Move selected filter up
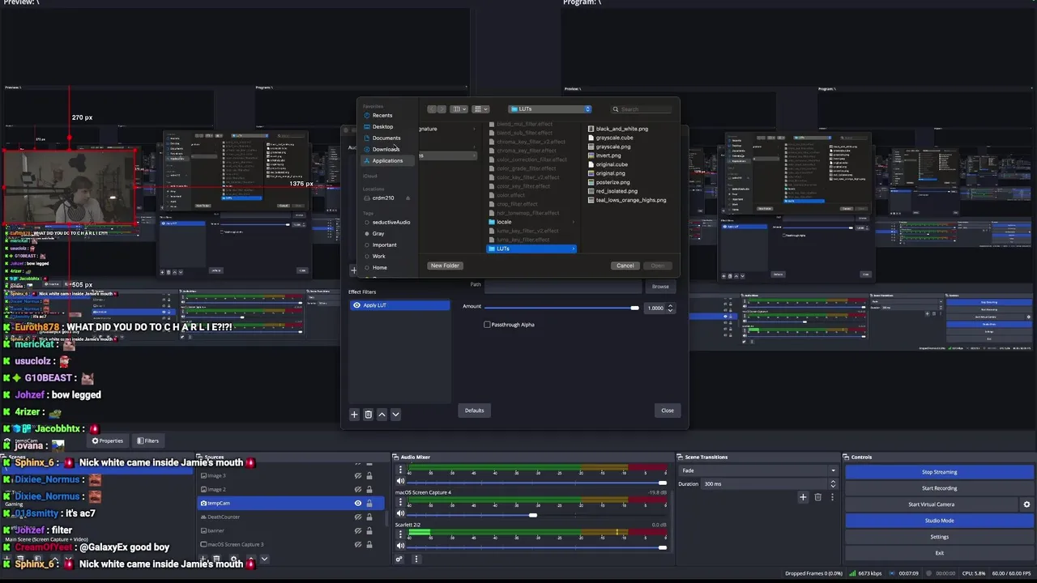This screenshot has height=583, width=1037. point(382,414)
